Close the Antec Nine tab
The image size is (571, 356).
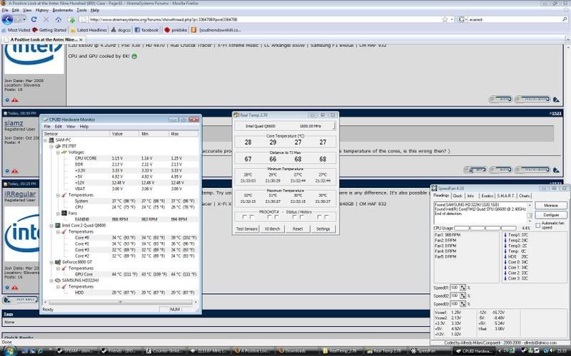point(81,39)
